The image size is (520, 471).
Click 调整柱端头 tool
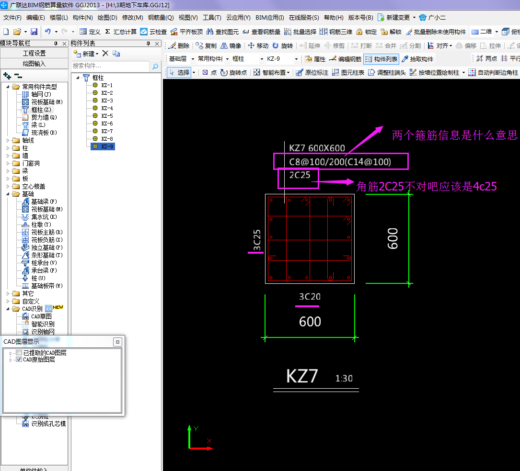(x=387, y=73)
